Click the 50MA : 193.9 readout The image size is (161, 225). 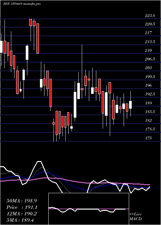tap(22, 201)
